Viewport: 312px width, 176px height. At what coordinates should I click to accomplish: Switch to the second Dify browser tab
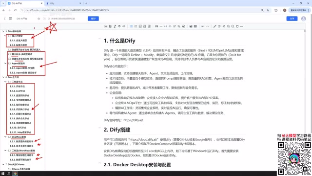coord(63,3)
